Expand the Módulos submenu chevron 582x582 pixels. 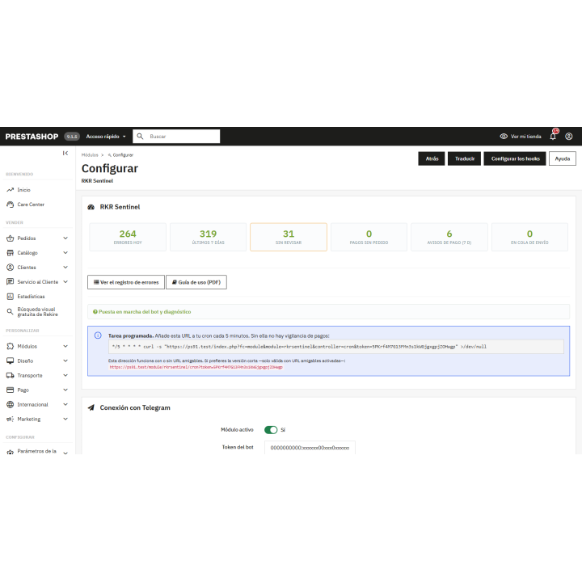pyautogui.click(x=65, y=346)
